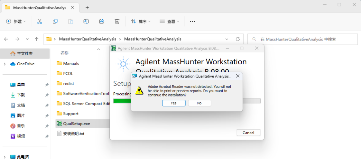Click the search box in MassHunterQualitativeAnalysis

coord(303,39)
